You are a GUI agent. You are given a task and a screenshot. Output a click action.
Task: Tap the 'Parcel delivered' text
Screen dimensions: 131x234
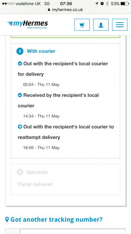click(35, 184)
